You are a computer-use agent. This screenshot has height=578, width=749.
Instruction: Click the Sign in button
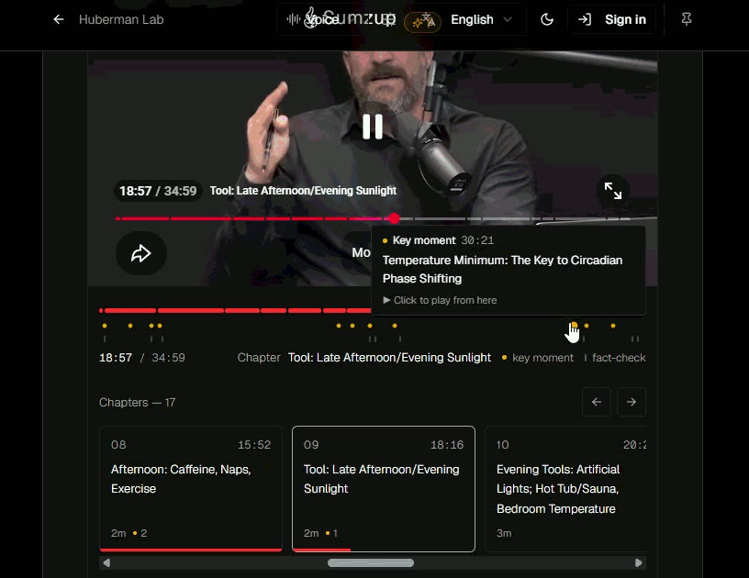tap(611, 19)
